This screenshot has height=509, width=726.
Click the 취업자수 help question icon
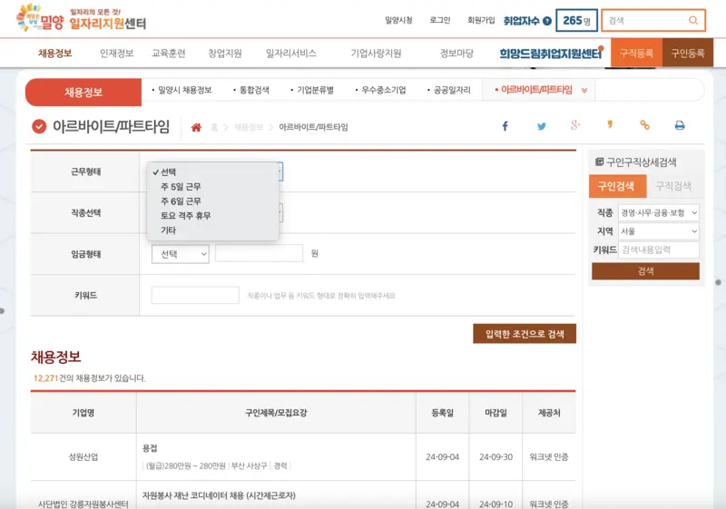547,21
